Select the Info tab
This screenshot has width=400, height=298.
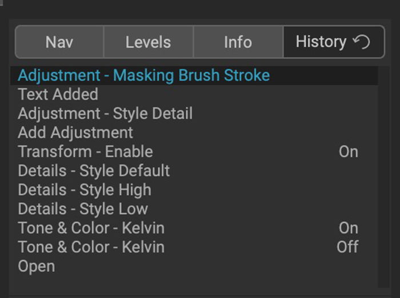tap(238, 42)
